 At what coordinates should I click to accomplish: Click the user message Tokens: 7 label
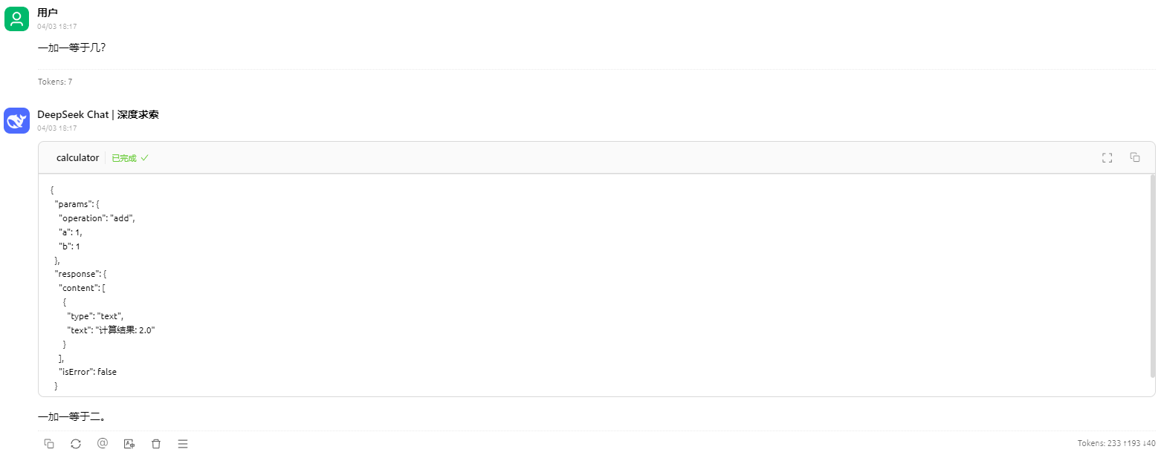55,82
